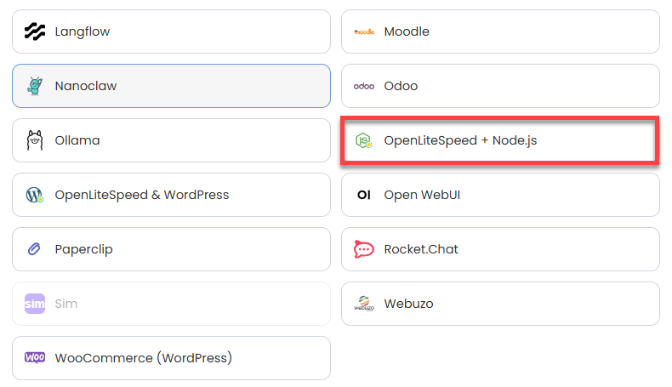Click the Open WebUI OI icon

(364, 195)
